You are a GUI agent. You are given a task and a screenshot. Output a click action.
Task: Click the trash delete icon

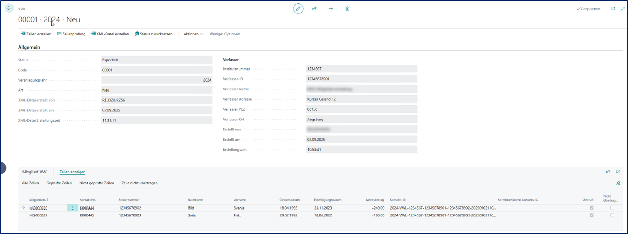coord(347,9)
